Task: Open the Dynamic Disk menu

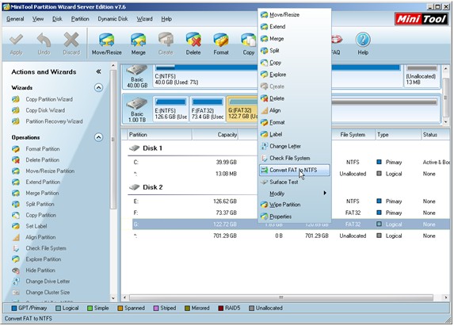Action: click(113, 19)
